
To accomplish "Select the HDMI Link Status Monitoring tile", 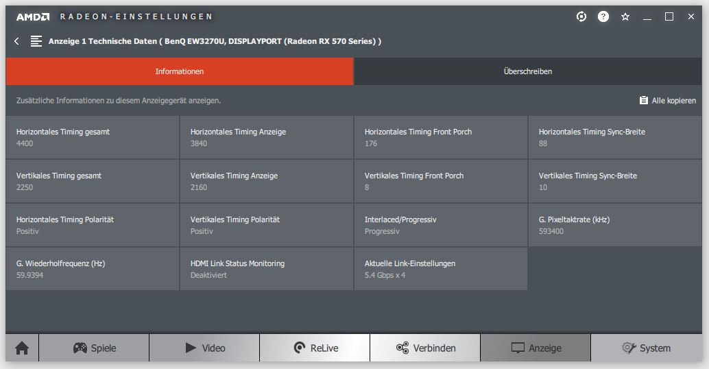I will [266, 269].
